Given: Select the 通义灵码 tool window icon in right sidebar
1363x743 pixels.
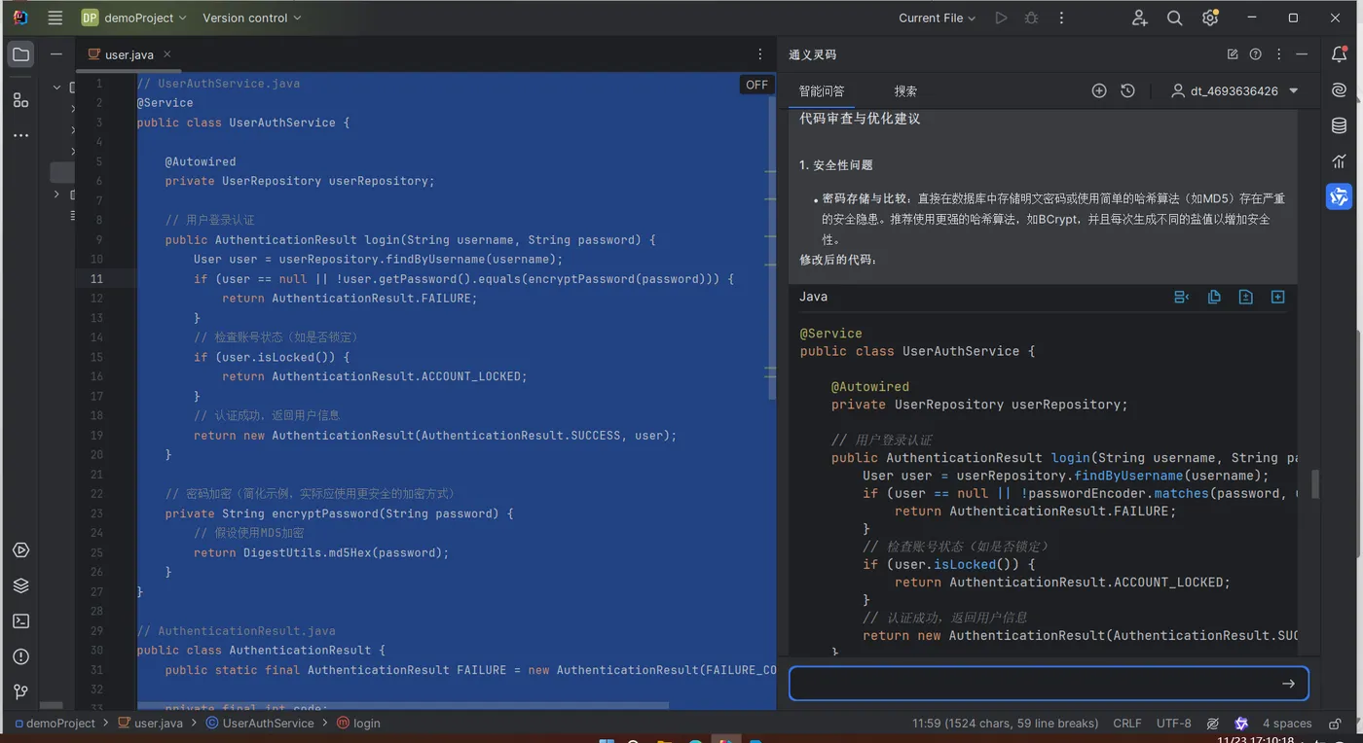Looking at the screenshot, I should coord(1340,196).
